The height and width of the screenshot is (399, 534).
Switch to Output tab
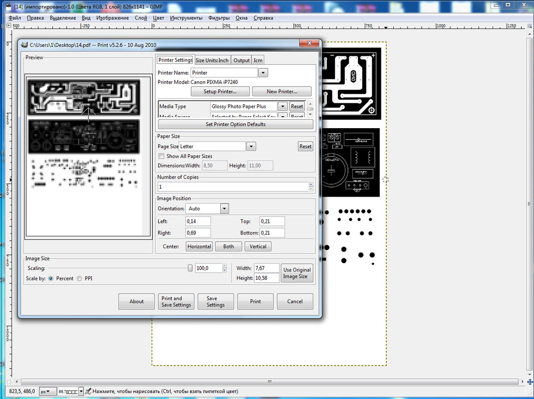click(242, 60)
